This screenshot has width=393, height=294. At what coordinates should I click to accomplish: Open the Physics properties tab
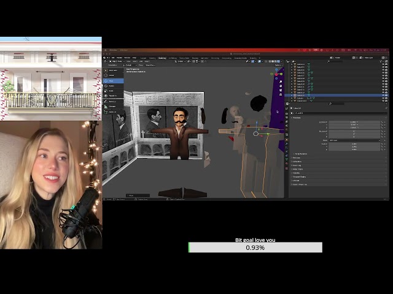287,151
